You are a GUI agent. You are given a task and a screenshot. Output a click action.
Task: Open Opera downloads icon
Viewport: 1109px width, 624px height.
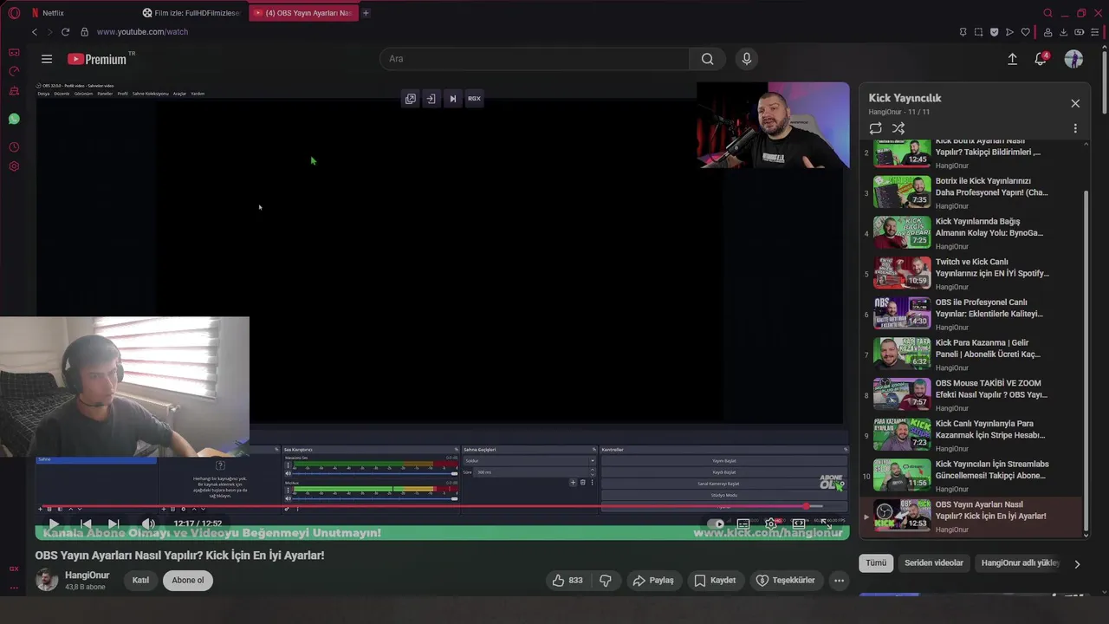[x=1063, y=32]
